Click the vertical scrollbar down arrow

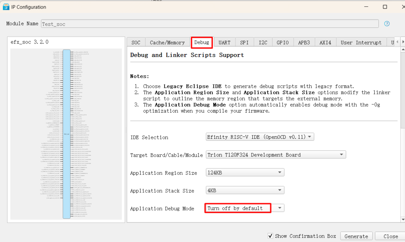(x=403, y=219)
